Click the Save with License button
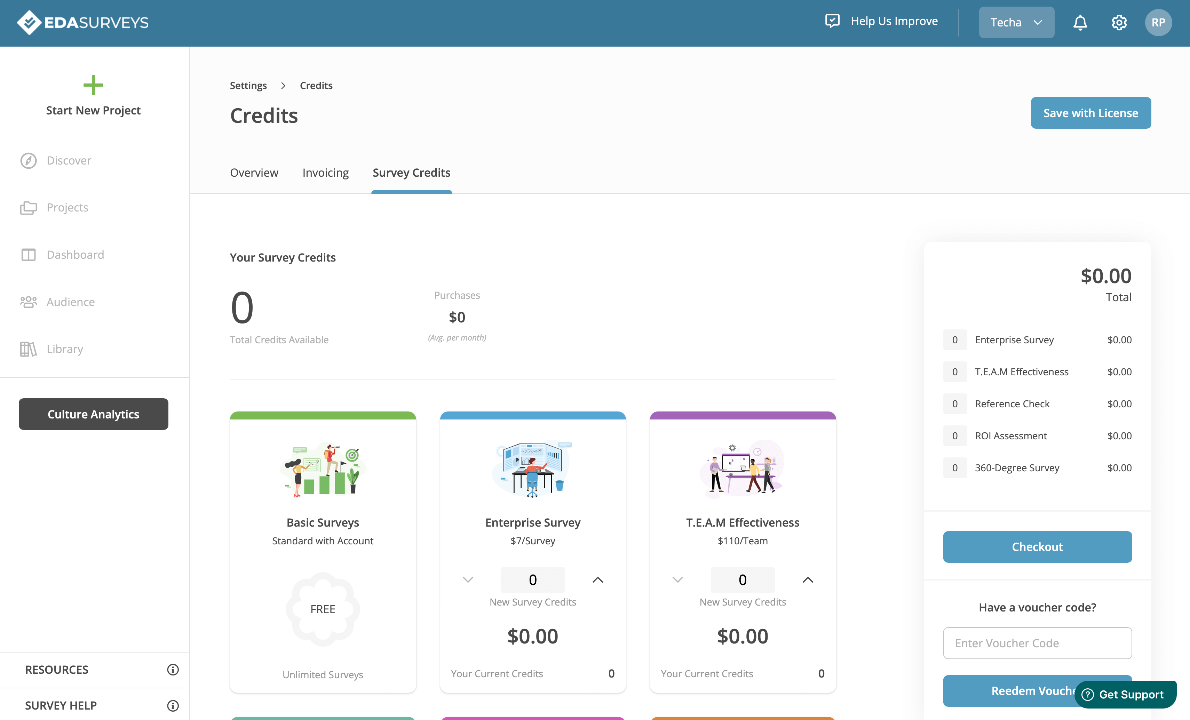Screen dimensions: 1190x720 pos(1090,113)
